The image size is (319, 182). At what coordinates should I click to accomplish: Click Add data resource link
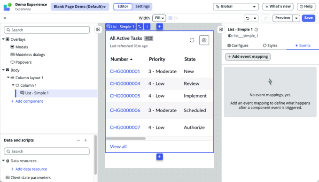click(x=29, y=169)
